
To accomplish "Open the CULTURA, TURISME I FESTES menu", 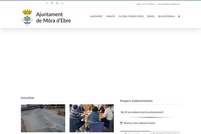I will [131, 16].
